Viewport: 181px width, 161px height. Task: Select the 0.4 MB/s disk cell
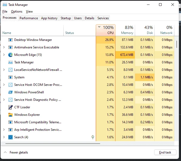point(145,92)
